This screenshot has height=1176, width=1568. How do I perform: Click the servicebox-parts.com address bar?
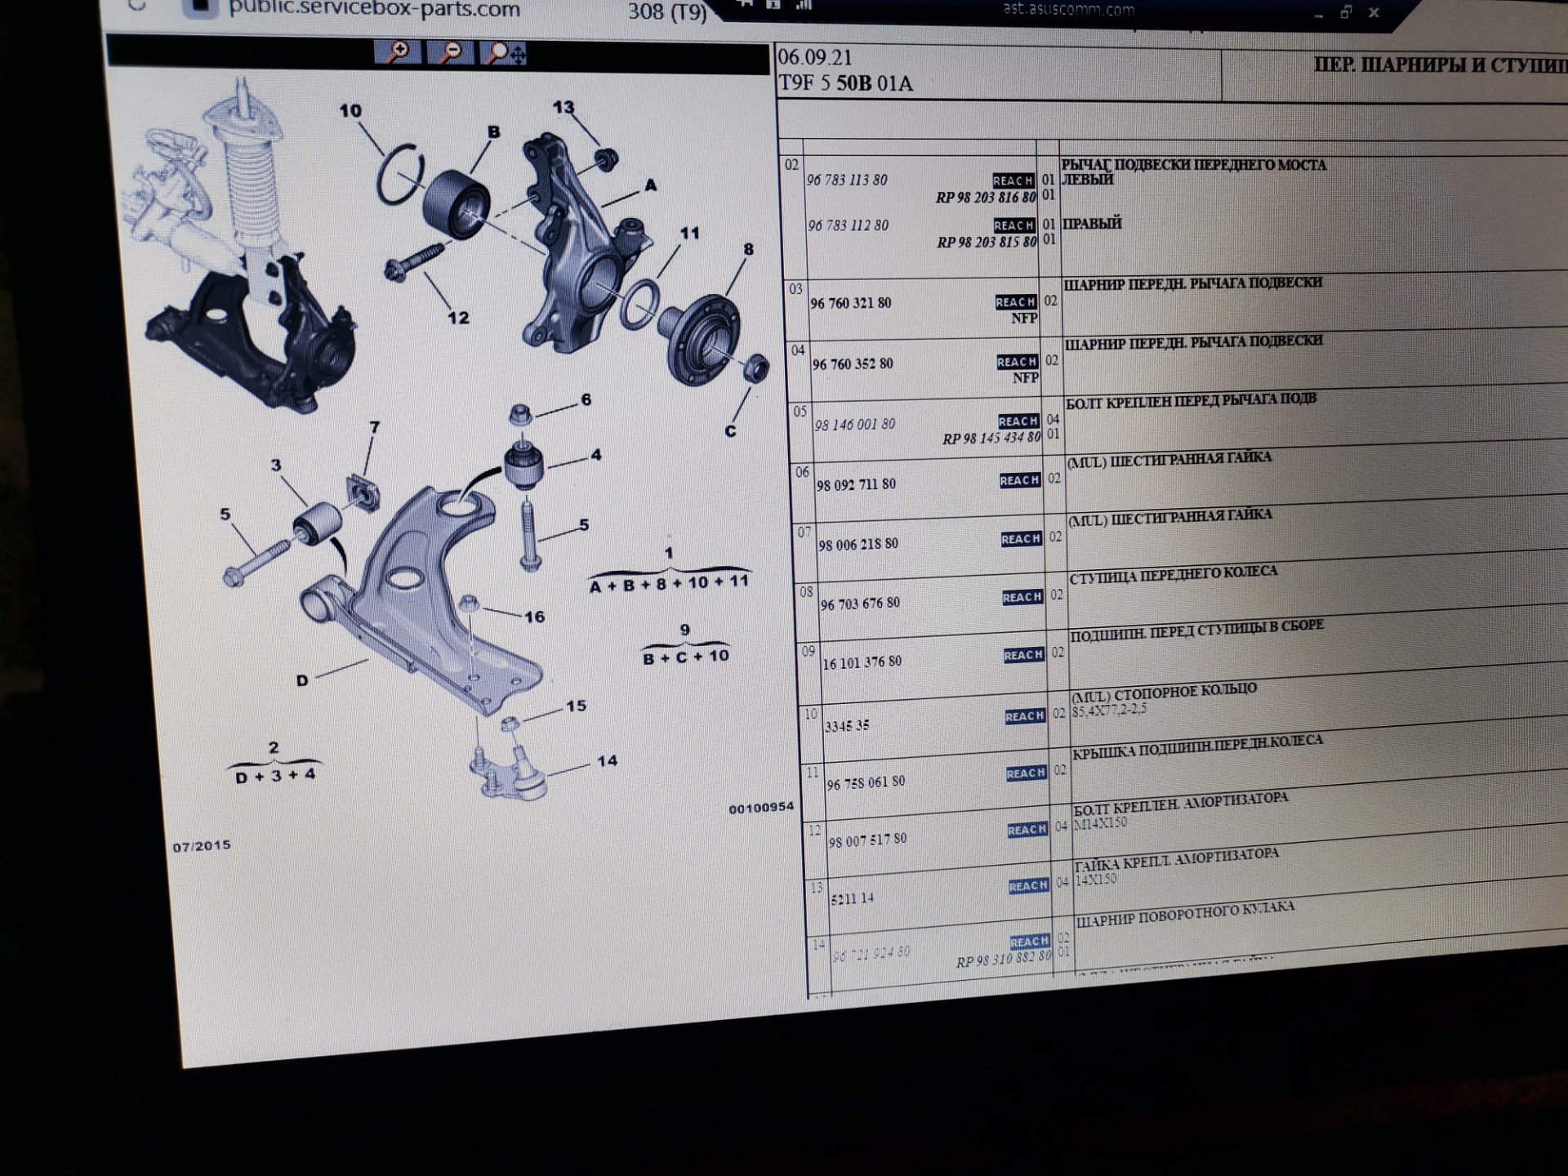coord(373,10)
